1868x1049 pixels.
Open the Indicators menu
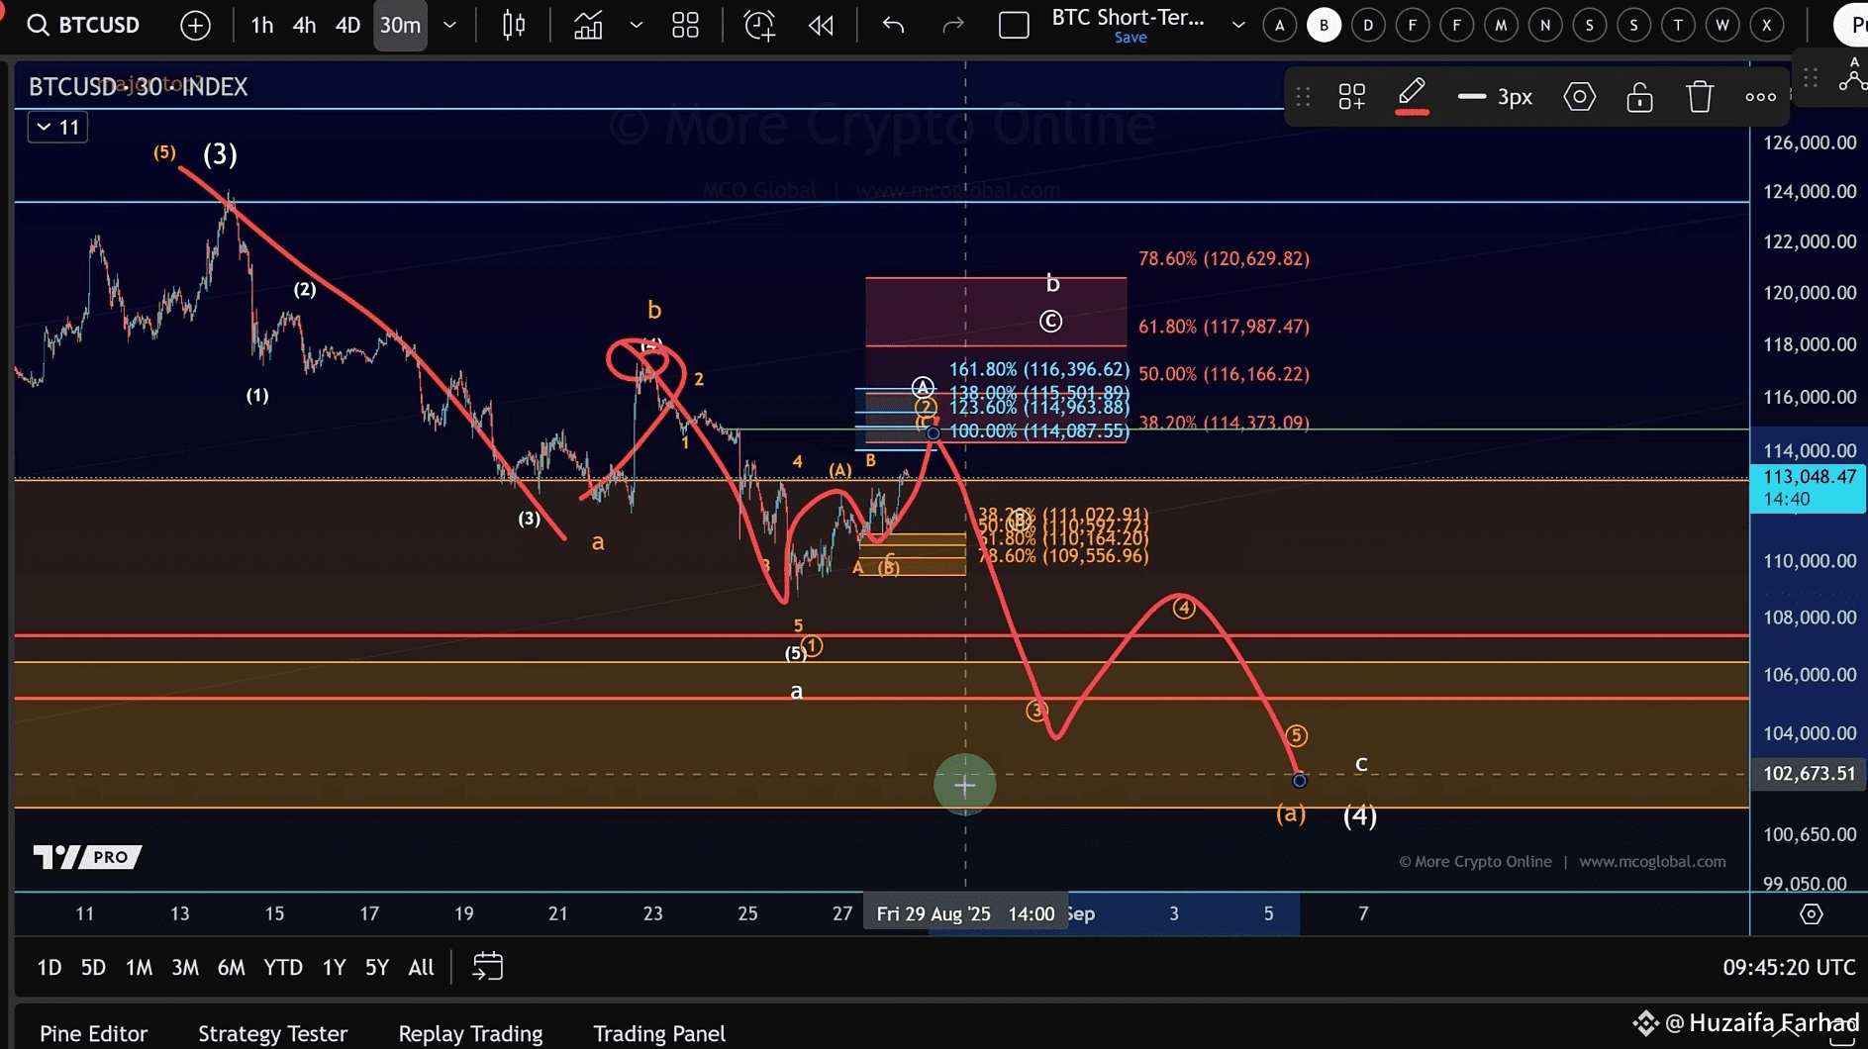[588, 25]
